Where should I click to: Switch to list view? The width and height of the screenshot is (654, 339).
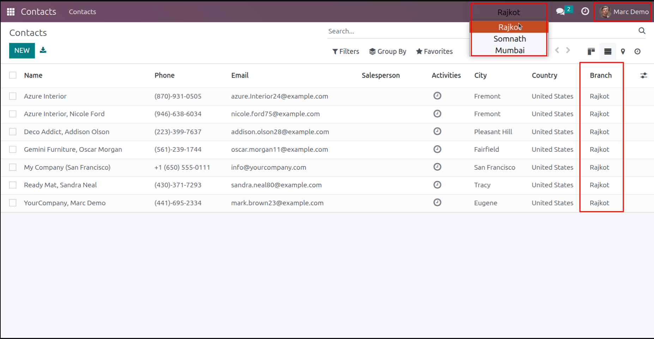point(607,52)
